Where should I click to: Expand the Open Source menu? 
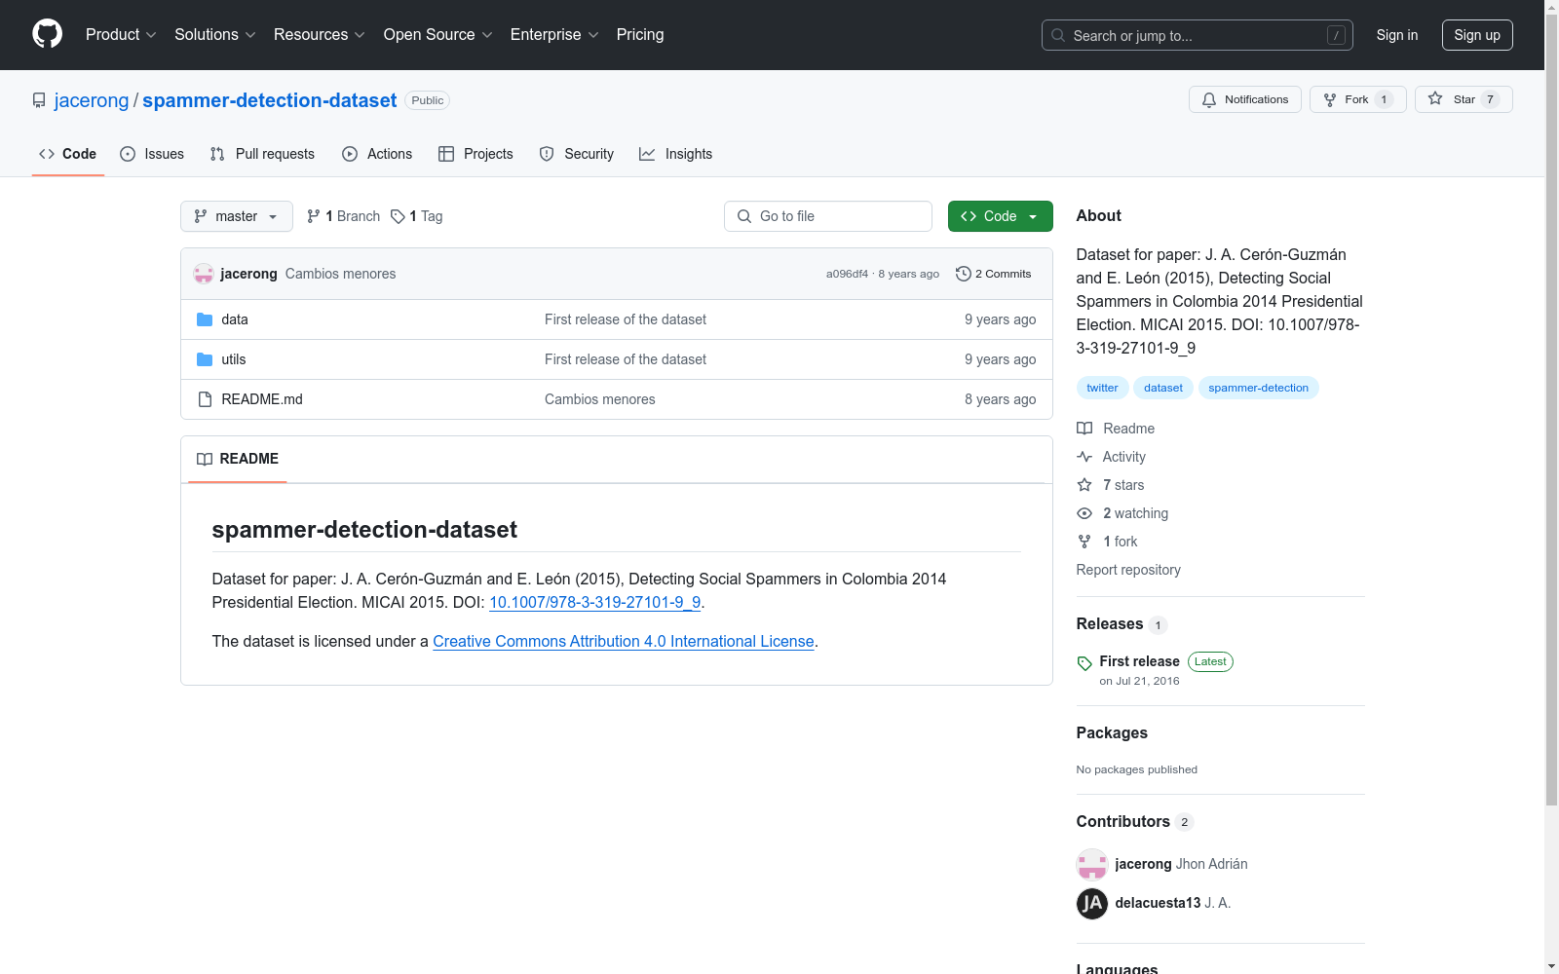click(438, 34)
